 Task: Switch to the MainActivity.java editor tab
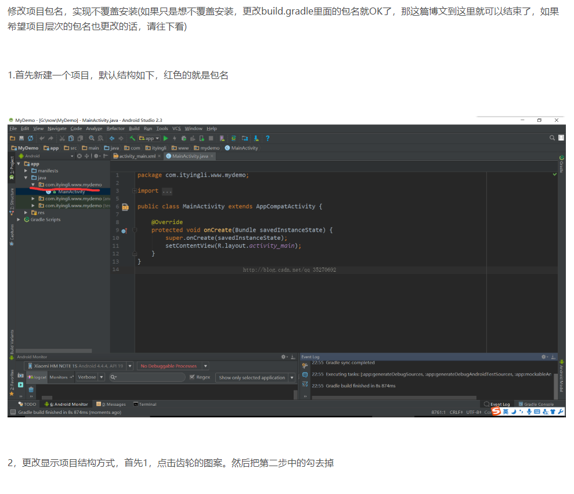click(190, 156)
